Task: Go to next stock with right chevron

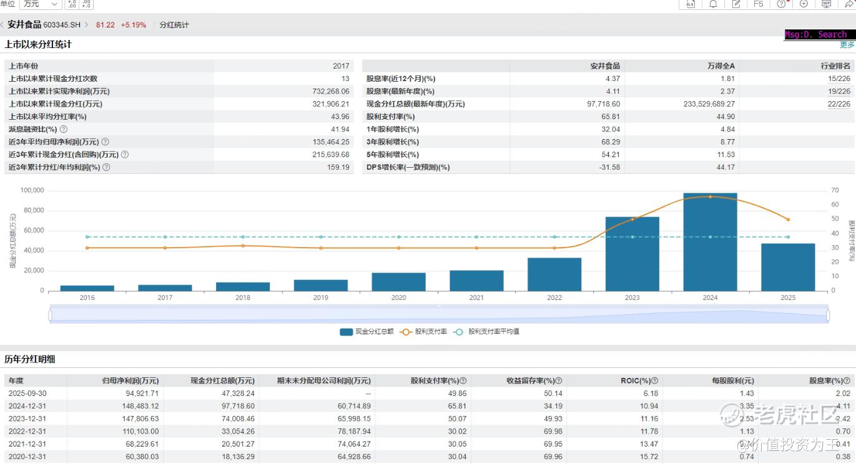Action: [x=87, y=25]
